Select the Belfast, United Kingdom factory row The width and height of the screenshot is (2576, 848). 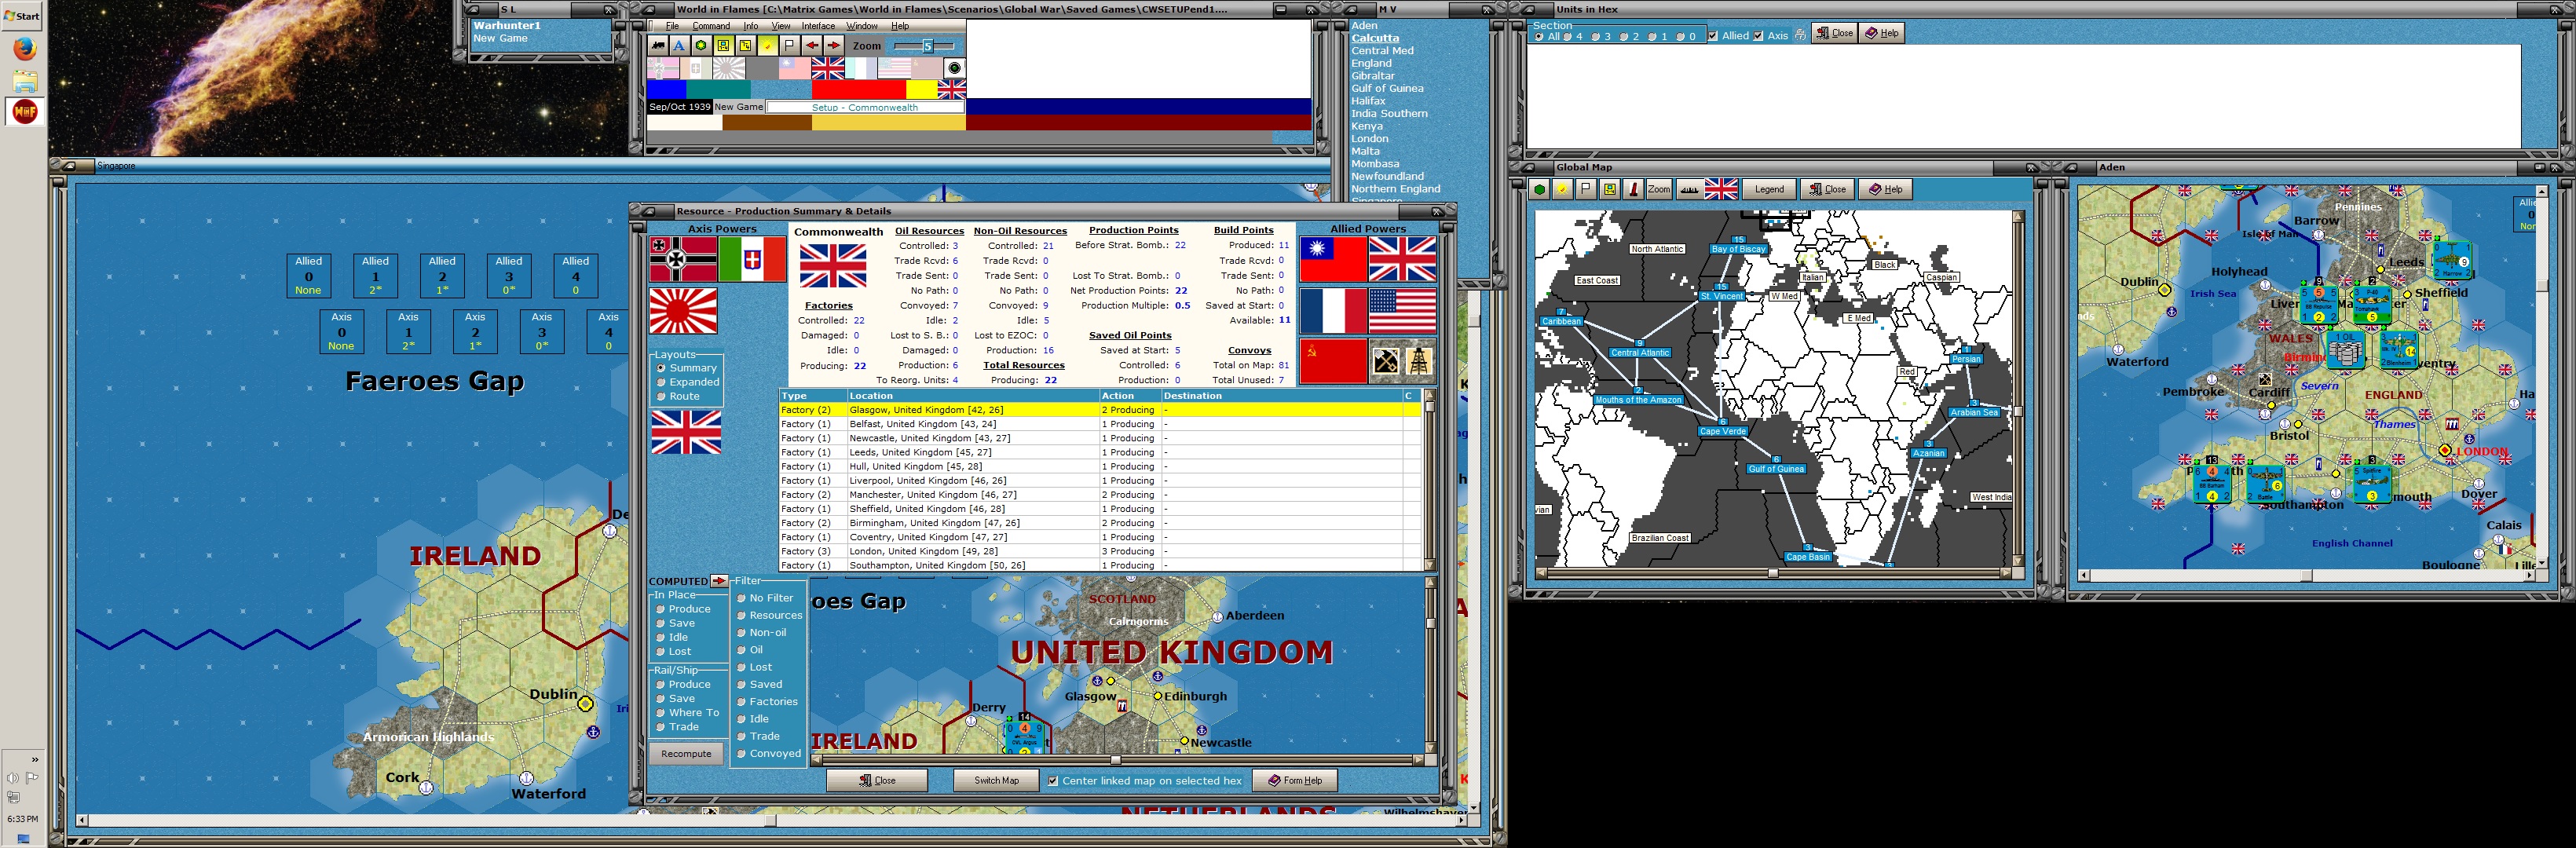click(x=1099, y=424)
